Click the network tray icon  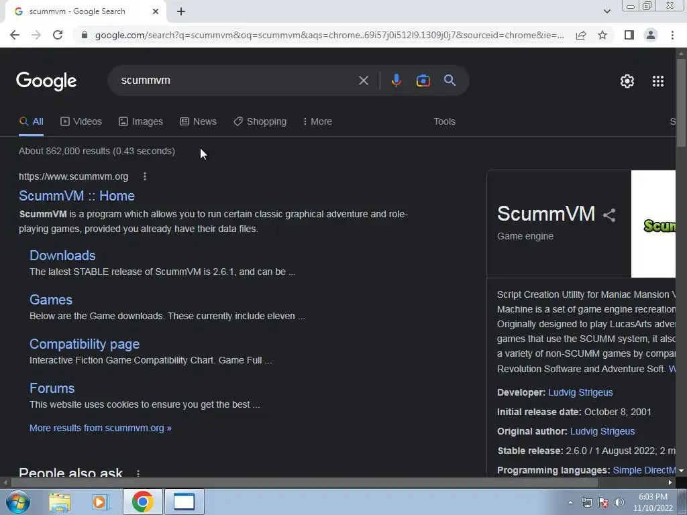586,502
